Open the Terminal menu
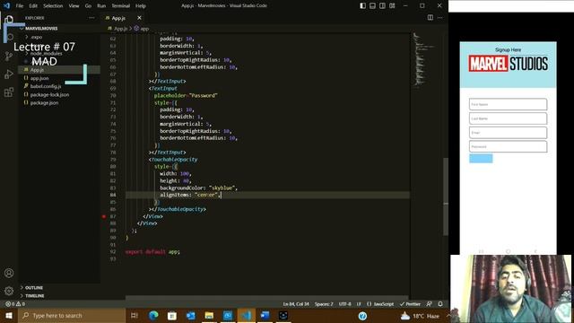 (x=120, y=6)
